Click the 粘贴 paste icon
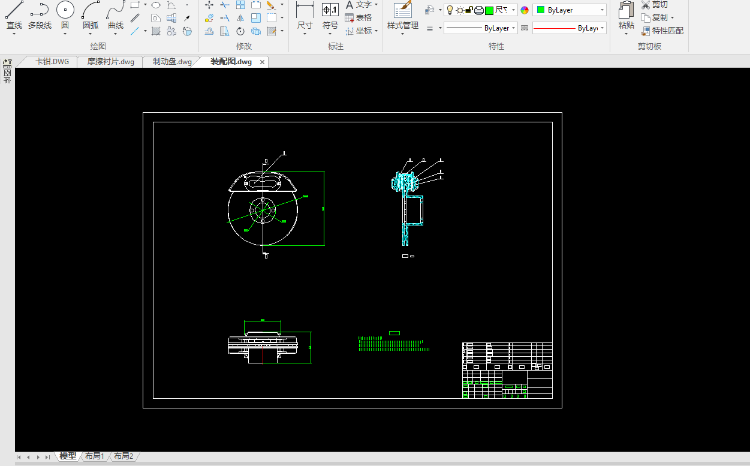 626,11
